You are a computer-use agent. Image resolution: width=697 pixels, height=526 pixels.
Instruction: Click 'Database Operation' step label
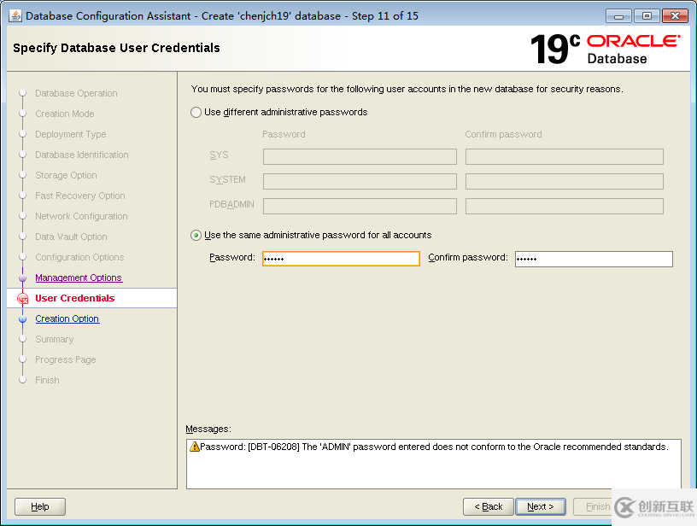coord(77,93)
